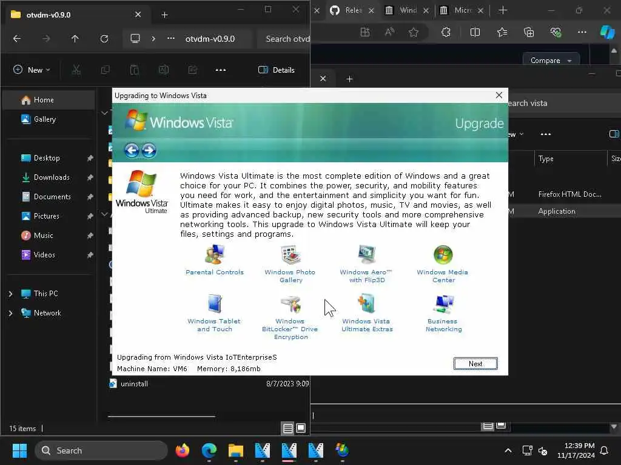The width and height of the screenshot is (621, 465).
Task: Add page to favorites star in Edge
Action: click(414, 33)
